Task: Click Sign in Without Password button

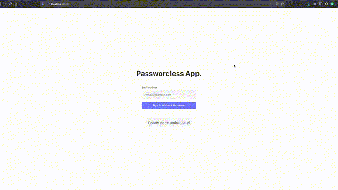Action: tap(169, 106)
